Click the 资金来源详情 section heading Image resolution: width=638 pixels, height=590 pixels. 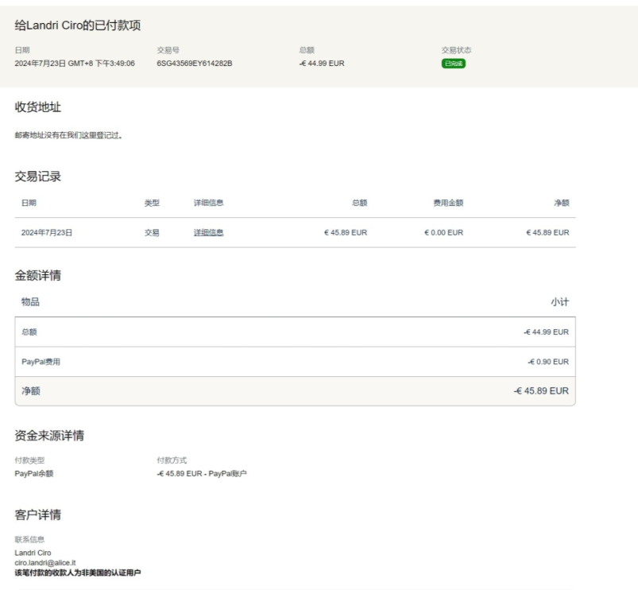[49, 435]
